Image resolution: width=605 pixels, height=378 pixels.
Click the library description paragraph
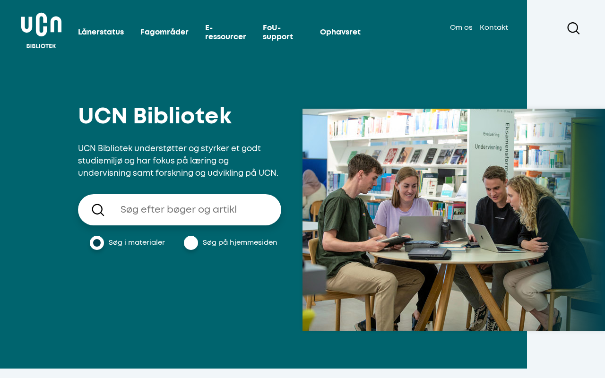pos(179,161)
